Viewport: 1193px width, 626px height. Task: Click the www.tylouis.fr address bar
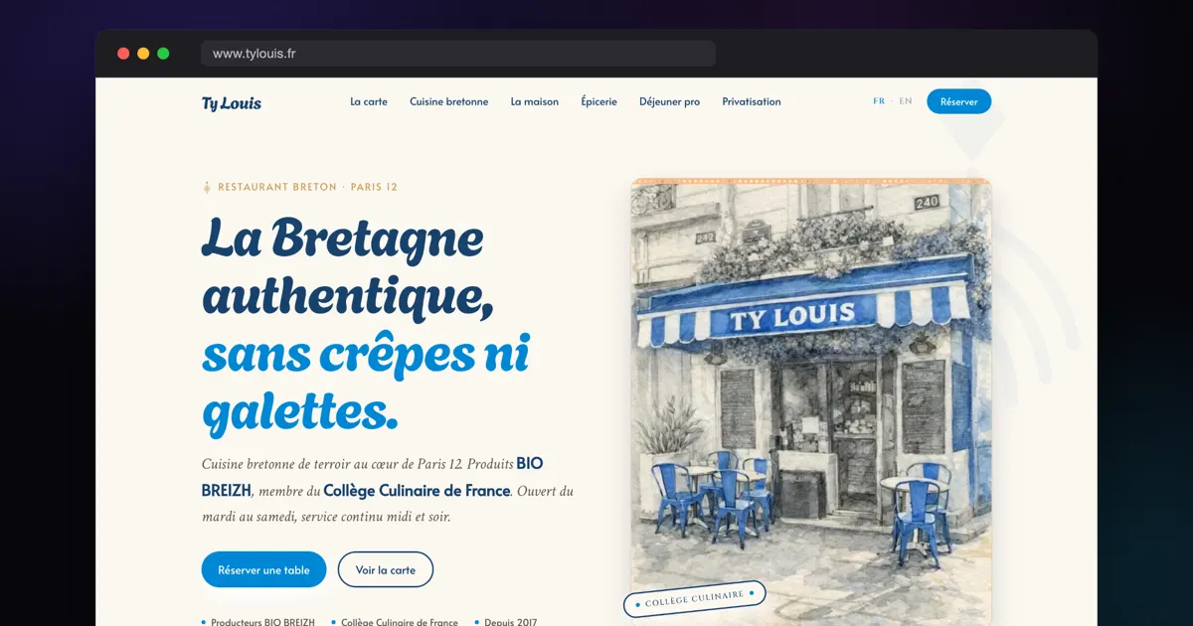point(458,54)
